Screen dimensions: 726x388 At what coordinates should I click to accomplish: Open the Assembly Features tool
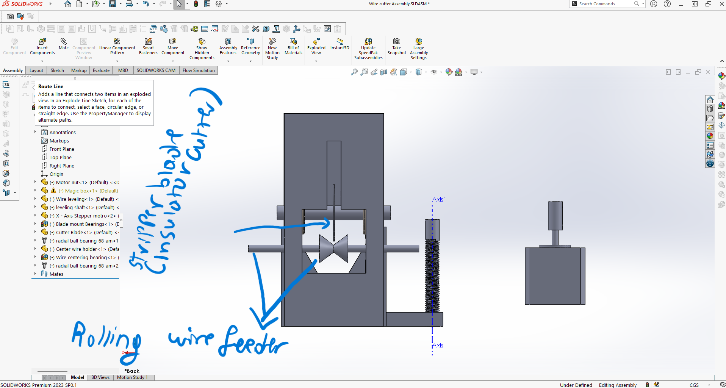[x=228, y=47]
